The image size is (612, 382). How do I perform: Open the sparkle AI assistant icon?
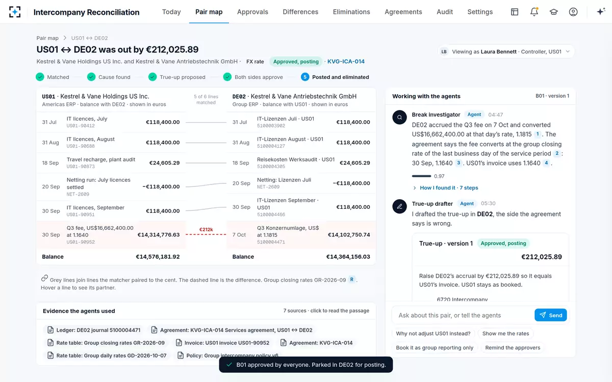(601, 12)
